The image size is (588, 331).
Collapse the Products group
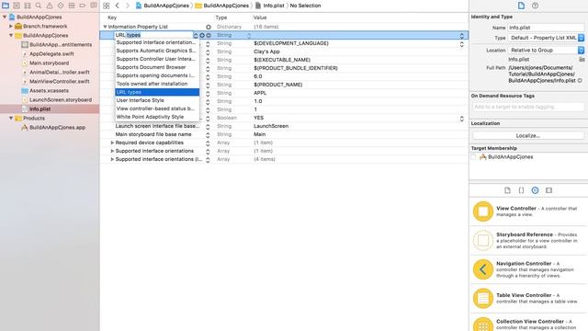click(11, 119)
